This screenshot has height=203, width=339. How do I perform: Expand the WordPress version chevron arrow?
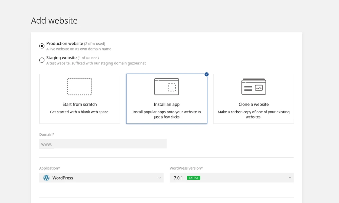coord(290,178)
